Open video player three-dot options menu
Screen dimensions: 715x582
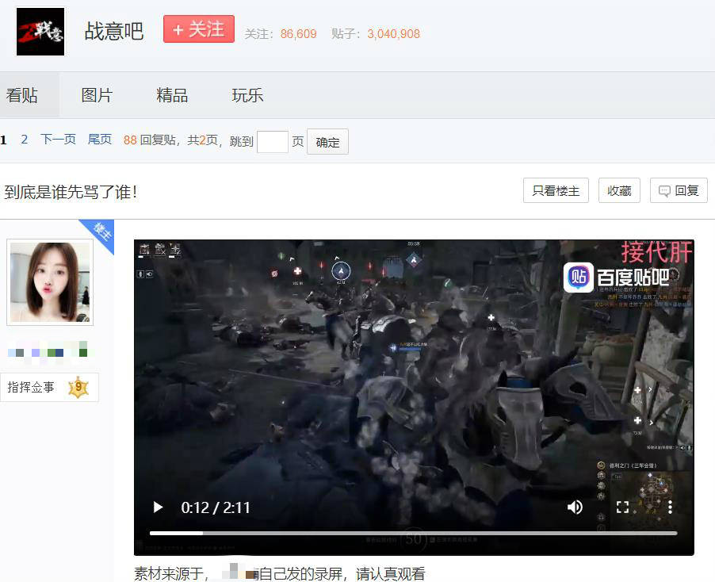click(670, 507)
